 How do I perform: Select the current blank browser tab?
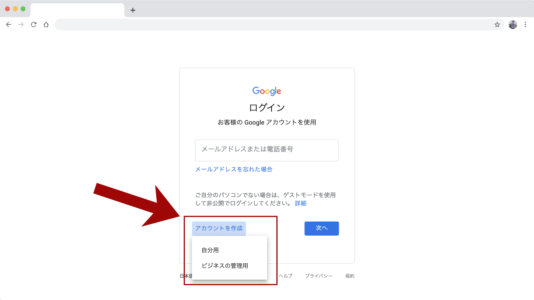[x=77, y=10]
